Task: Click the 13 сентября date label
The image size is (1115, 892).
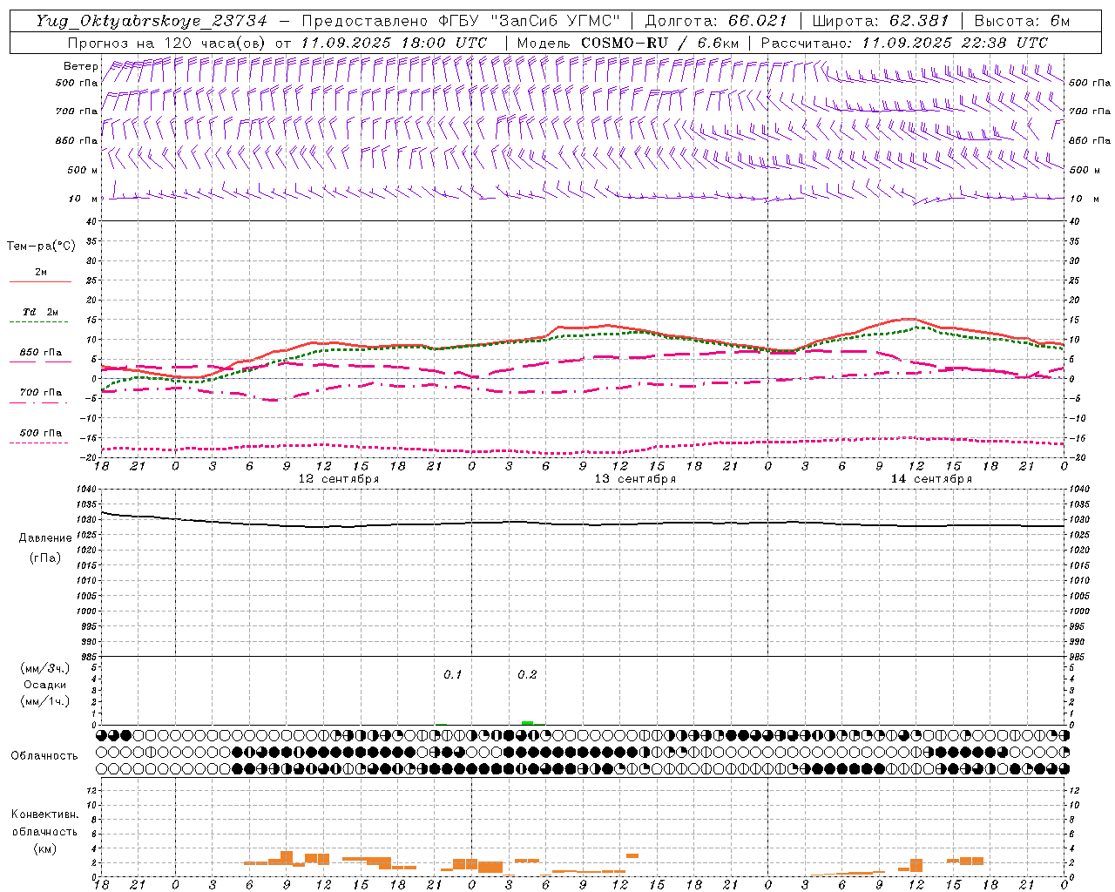Action: click(x=635, y=479)
